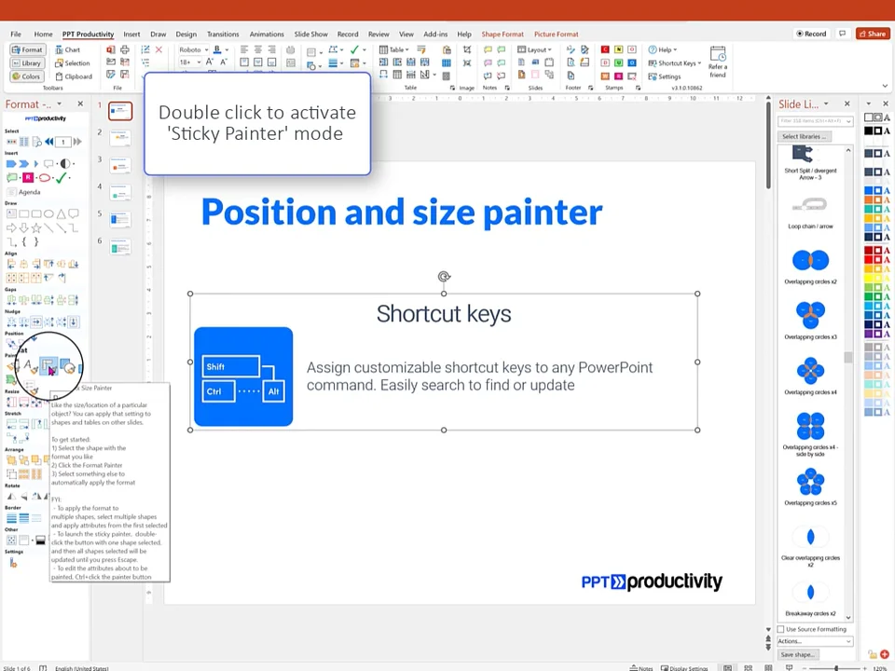Image resolution: width=895 pixels, height=671 pixels.
Task: Insert the green checkmark shape from Format pane
Action: click(x=62, y=177)
